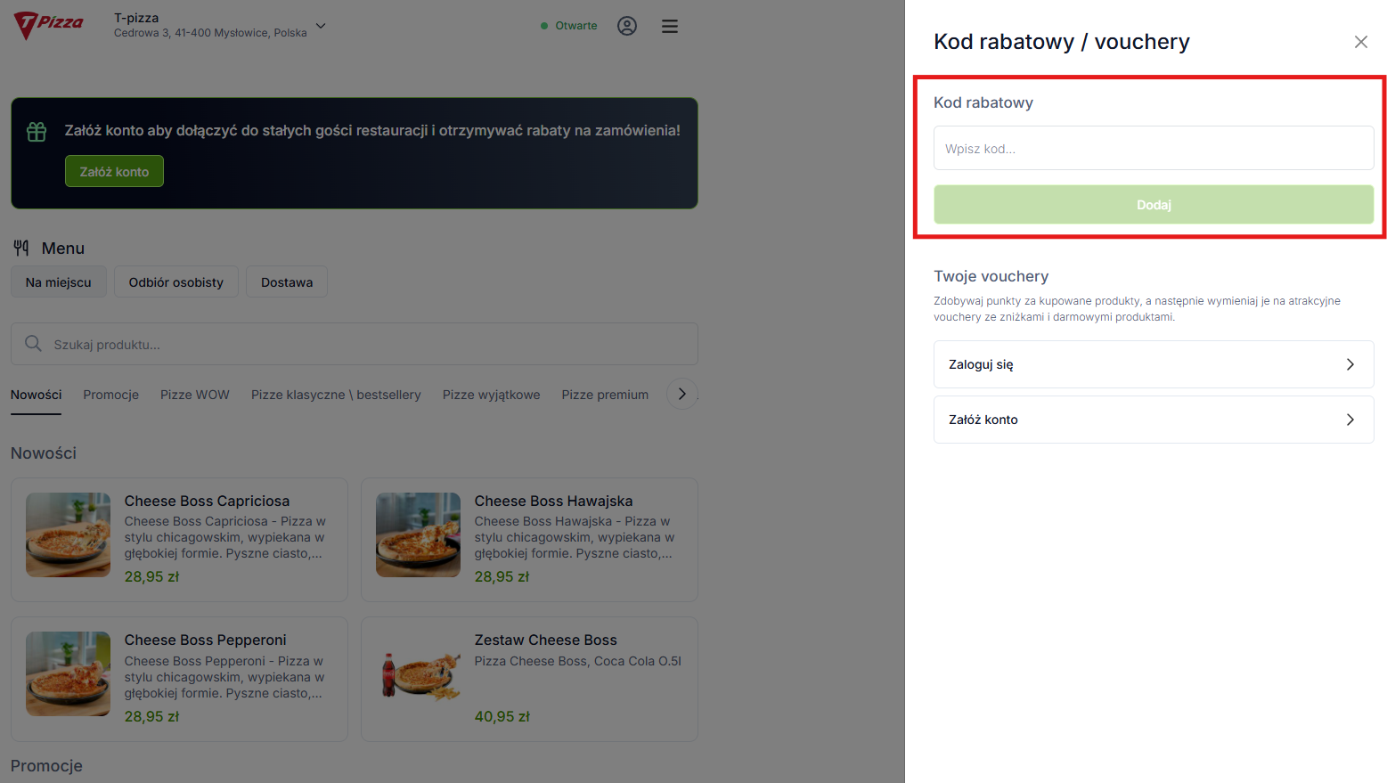The image size is (1387, 783).
Task: Switch to the Pizze WOW tab
Action: [195, 395]
